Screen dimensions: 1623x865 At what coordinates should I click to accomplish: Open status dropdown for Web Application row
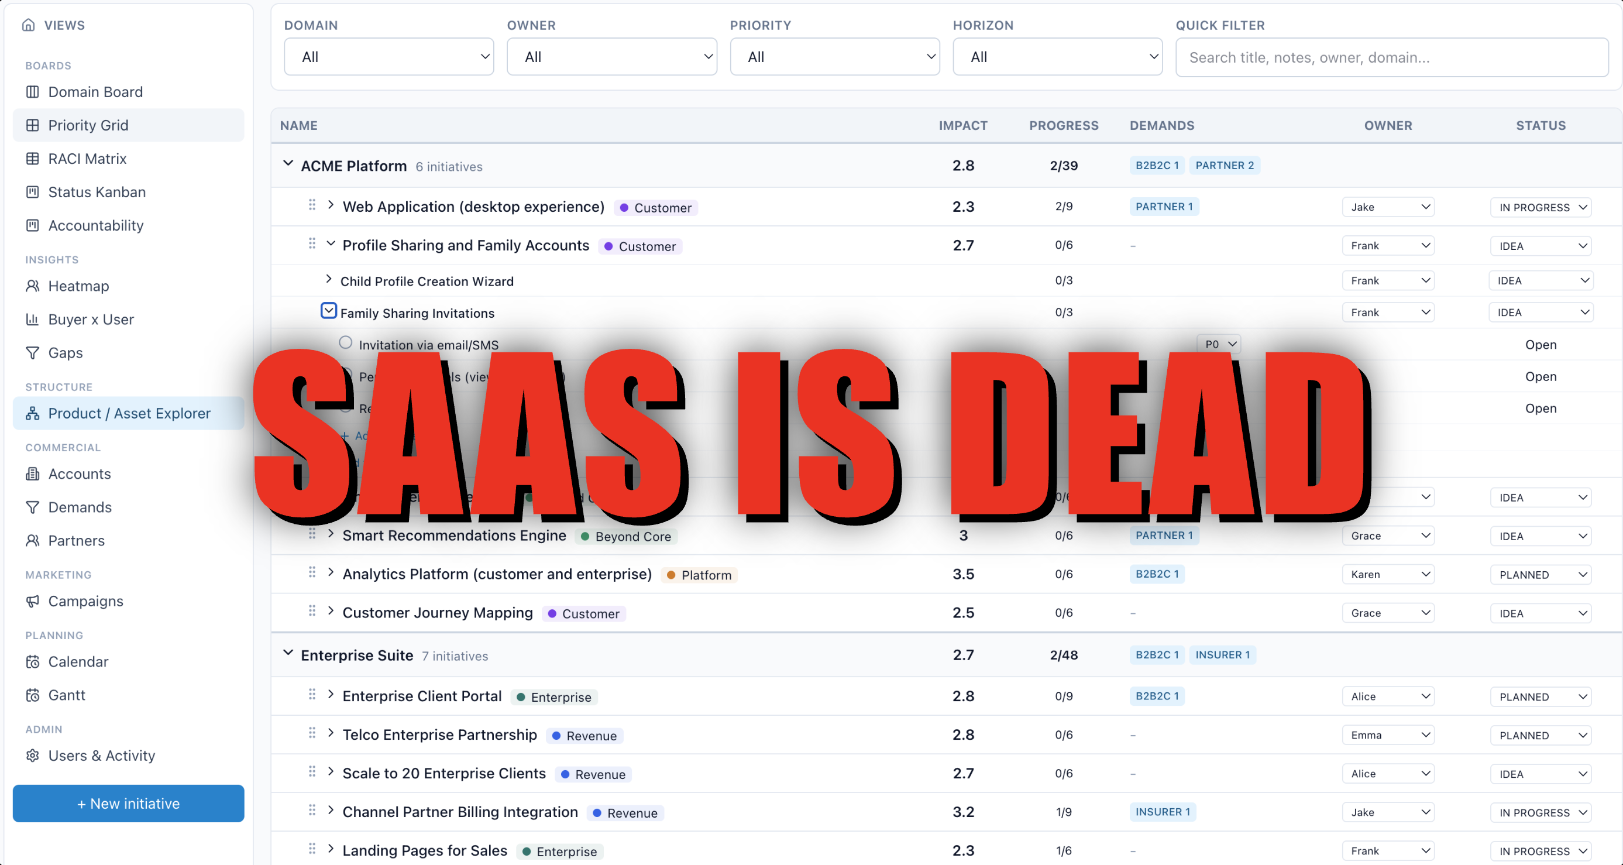[1541, 207]
